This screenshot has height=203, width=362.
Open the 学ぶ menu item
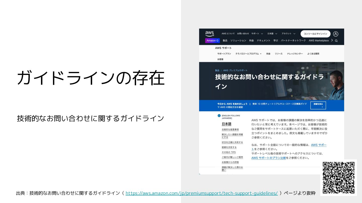point(276,41)
